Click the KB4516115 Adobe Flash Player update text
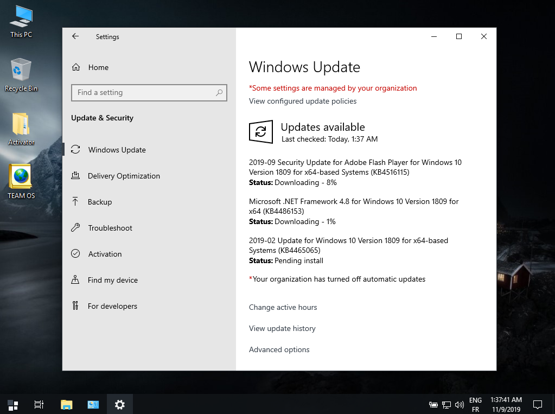 pos(355,167)
